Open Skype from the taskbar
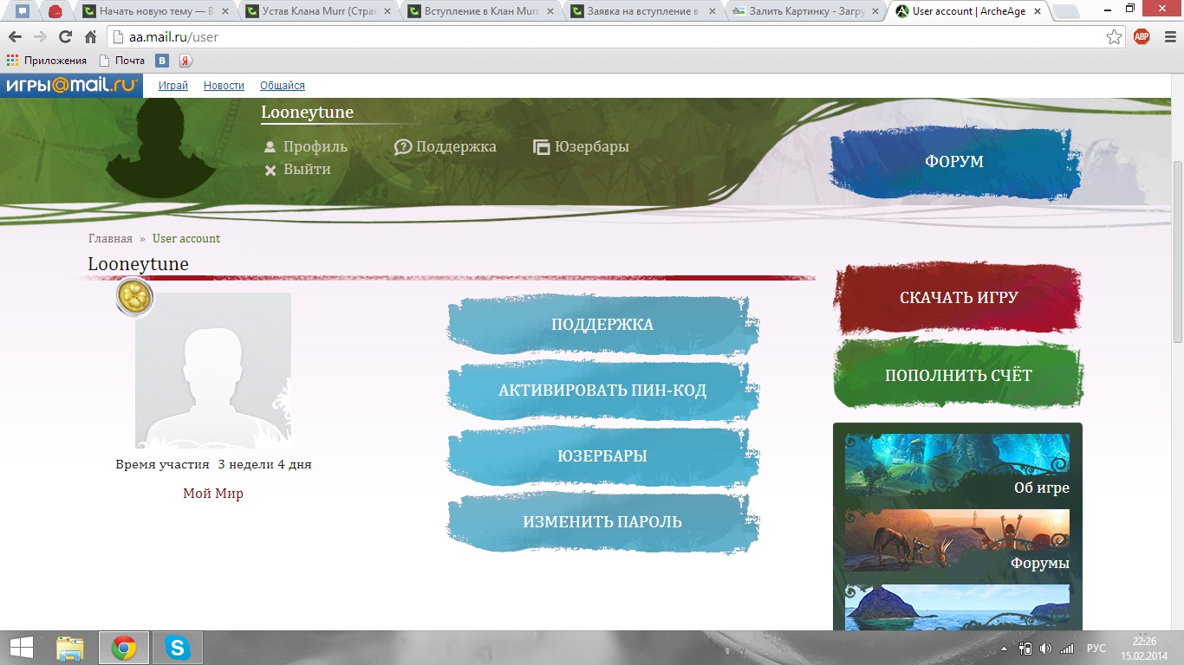The height and width of the screenshot is (665, 1184). tap(178, 648)
